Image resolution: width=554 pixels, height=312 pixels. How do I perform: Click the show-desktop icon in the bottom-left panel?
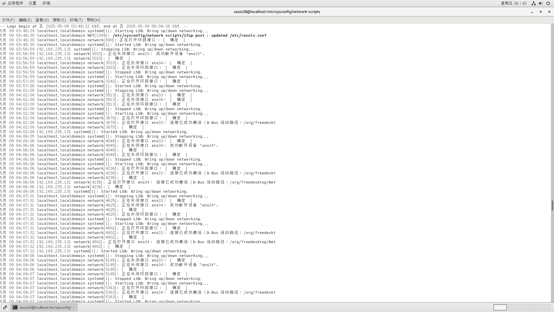[5, 307]
